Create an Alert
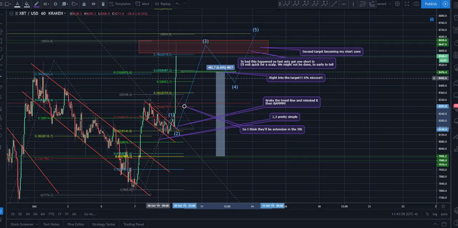Image resolution: width=458 pixels, height=228 pixels. tap(143, 4)
